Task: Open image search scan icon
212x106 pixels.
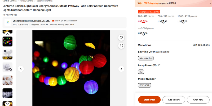Action: point(121,46)
